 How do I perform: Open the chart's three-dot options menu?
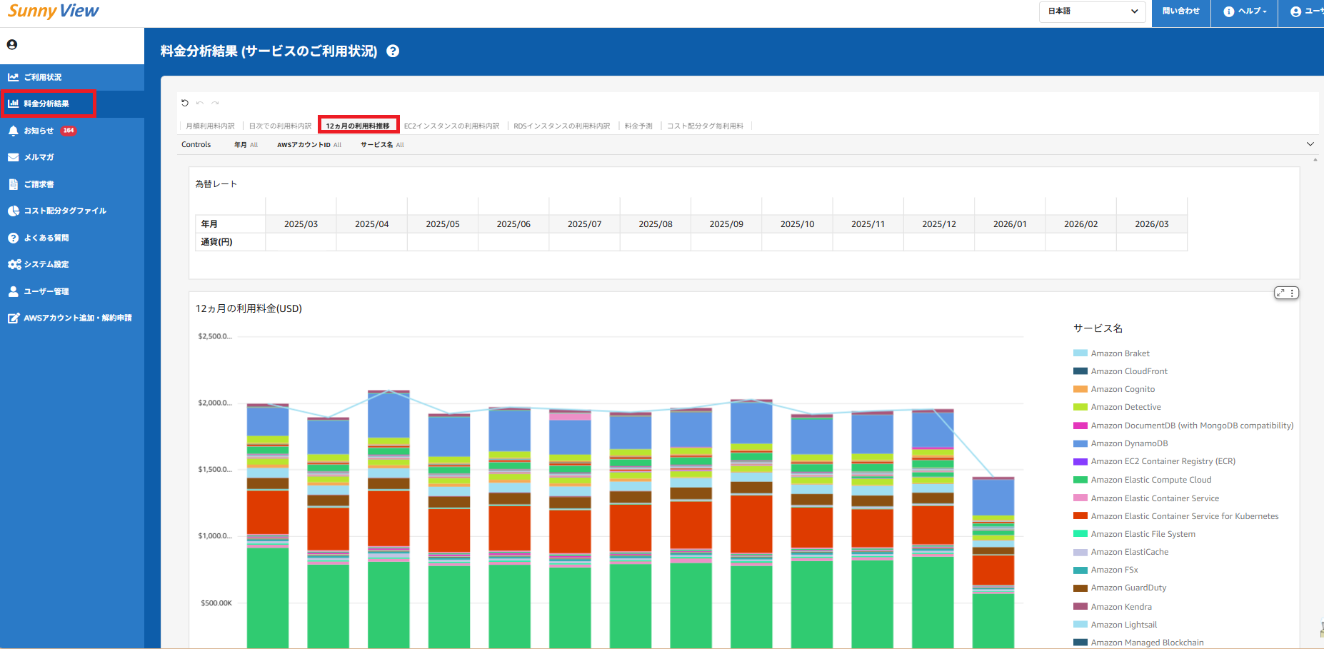(1292, 293)
